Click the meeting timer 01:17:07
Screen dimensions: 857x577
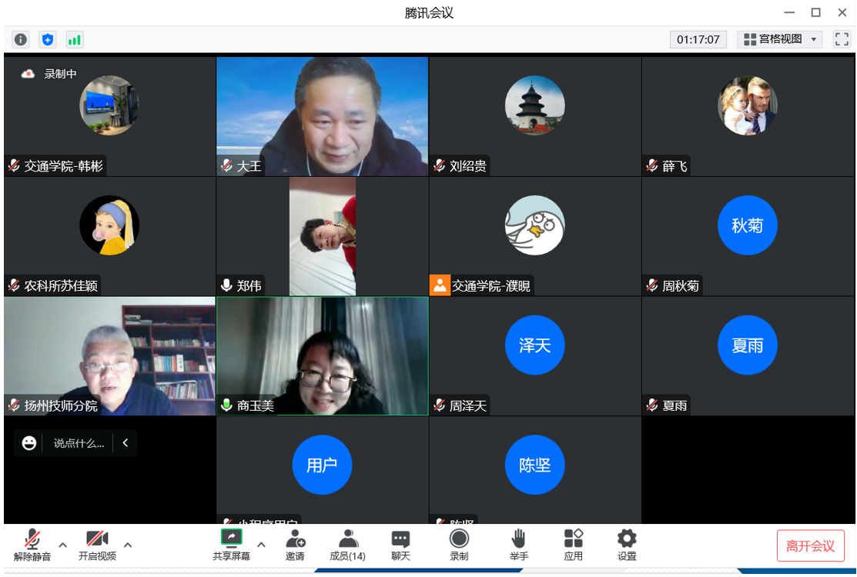[x=698, y=39]
